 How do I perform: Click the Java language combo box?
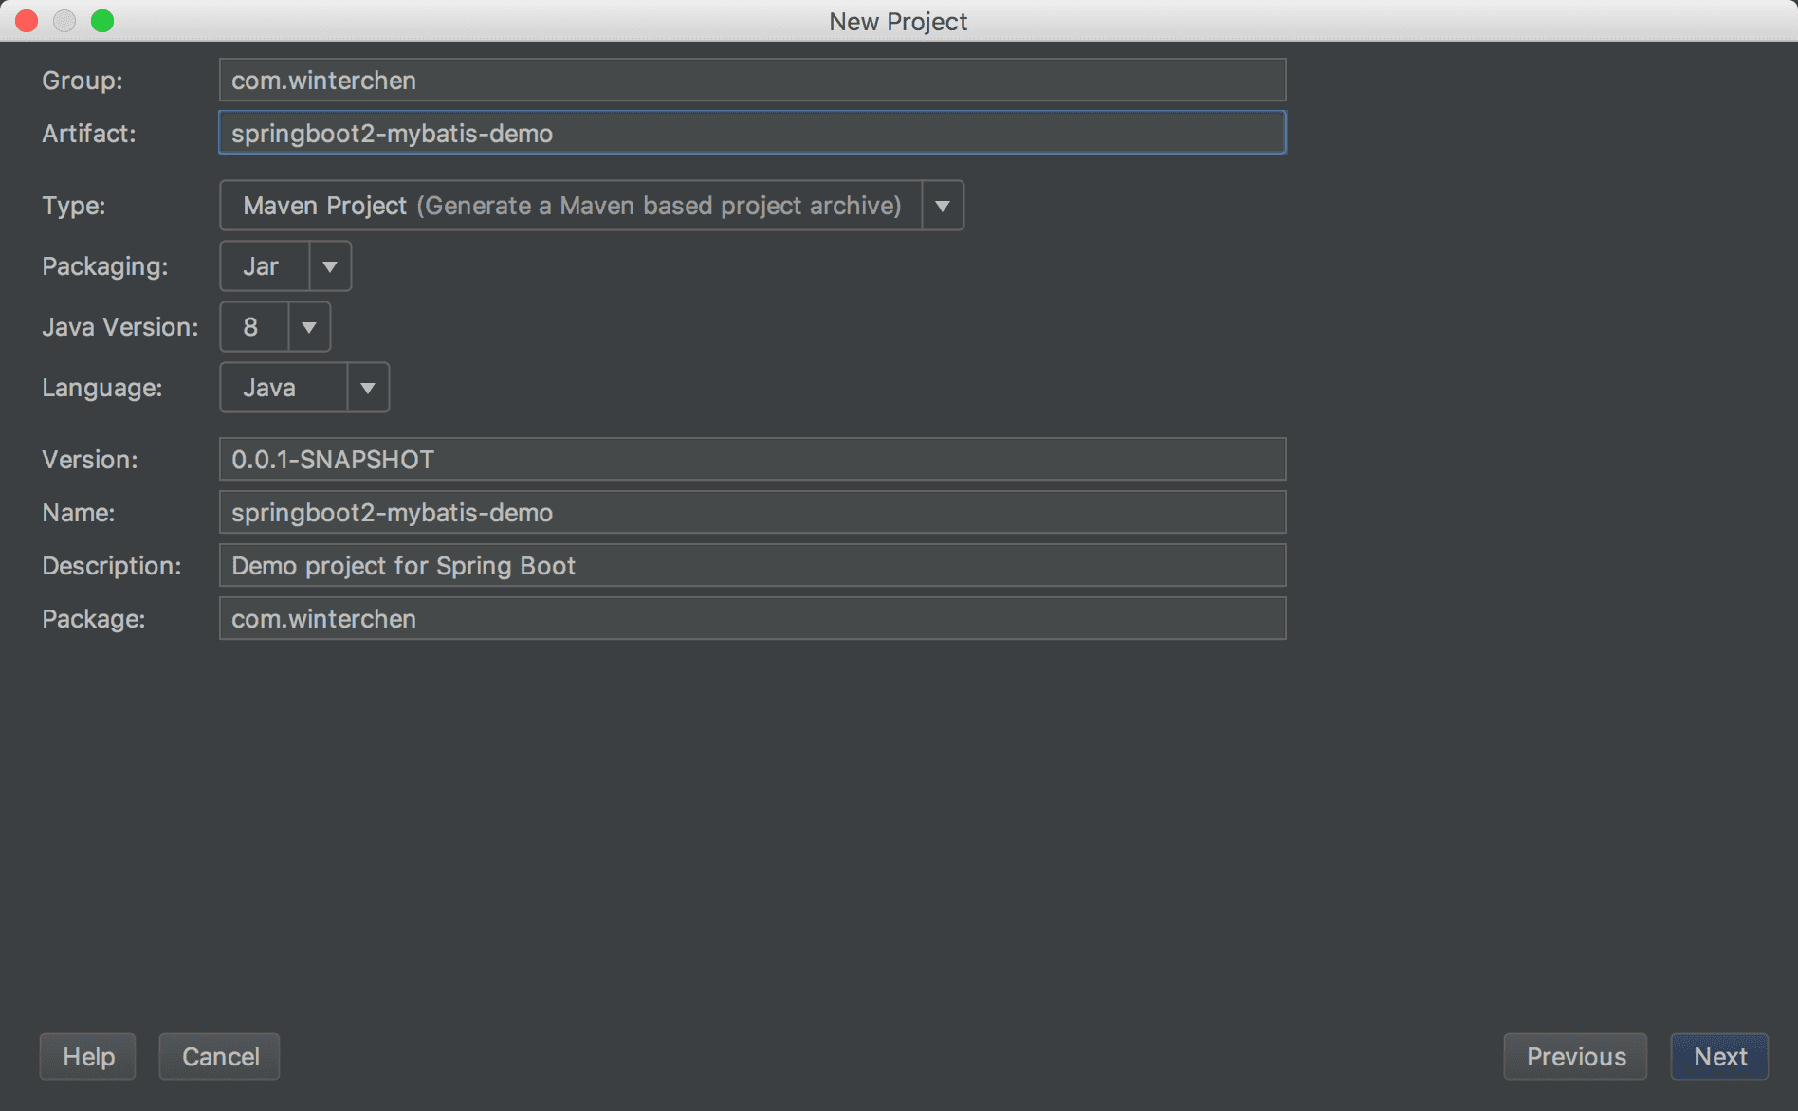pyautogui.click(x=284, y=388)
